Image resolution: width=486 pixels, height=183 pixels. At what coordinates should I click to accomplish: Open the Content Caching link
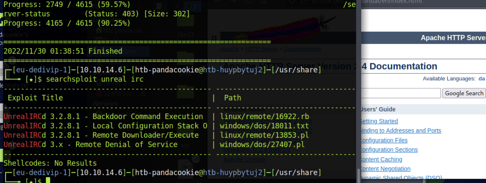point(381,160)
